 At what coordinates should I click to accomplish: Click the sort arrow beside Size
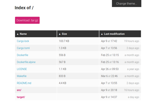click(x=60, y=34)
